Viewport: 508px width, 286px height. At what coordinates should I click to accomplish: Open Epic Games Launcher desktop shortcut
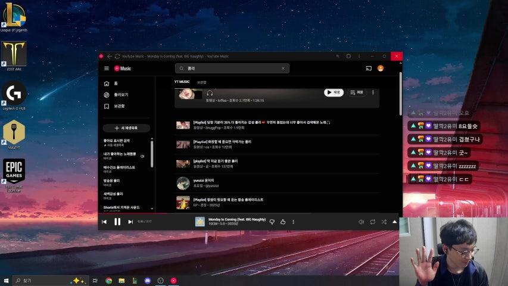tap(14, 175)
